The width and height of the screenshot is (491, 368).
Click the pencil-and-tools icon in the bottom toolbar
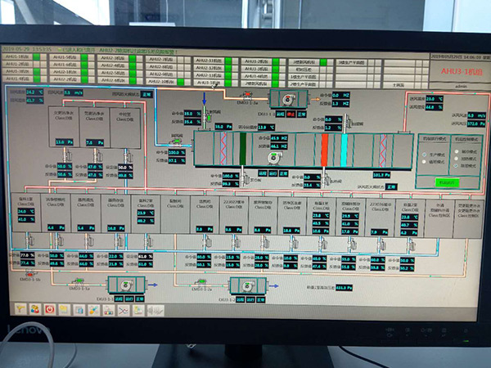[93, 310]
